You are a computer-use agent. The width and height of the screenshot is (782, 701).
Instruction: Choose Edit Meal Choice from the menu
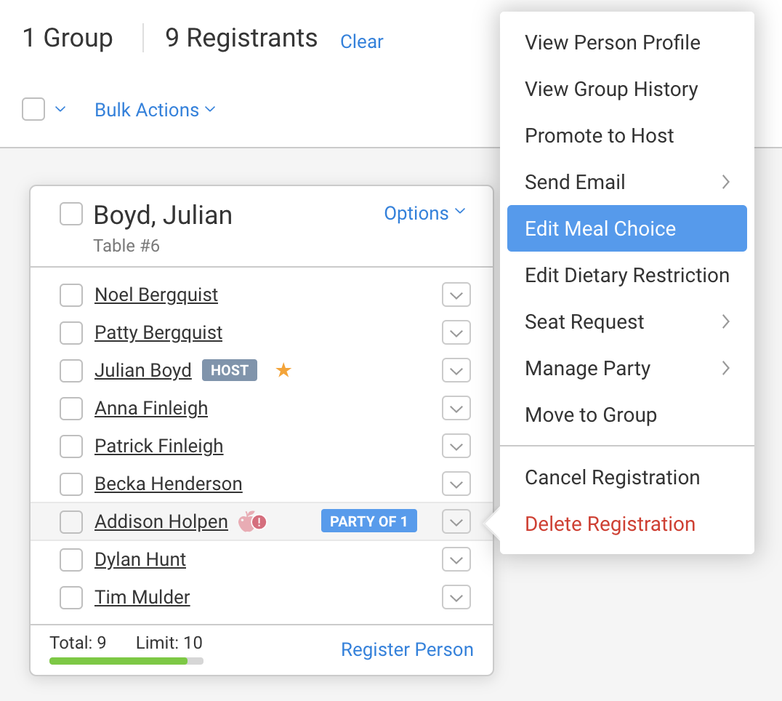coord(626,229)
